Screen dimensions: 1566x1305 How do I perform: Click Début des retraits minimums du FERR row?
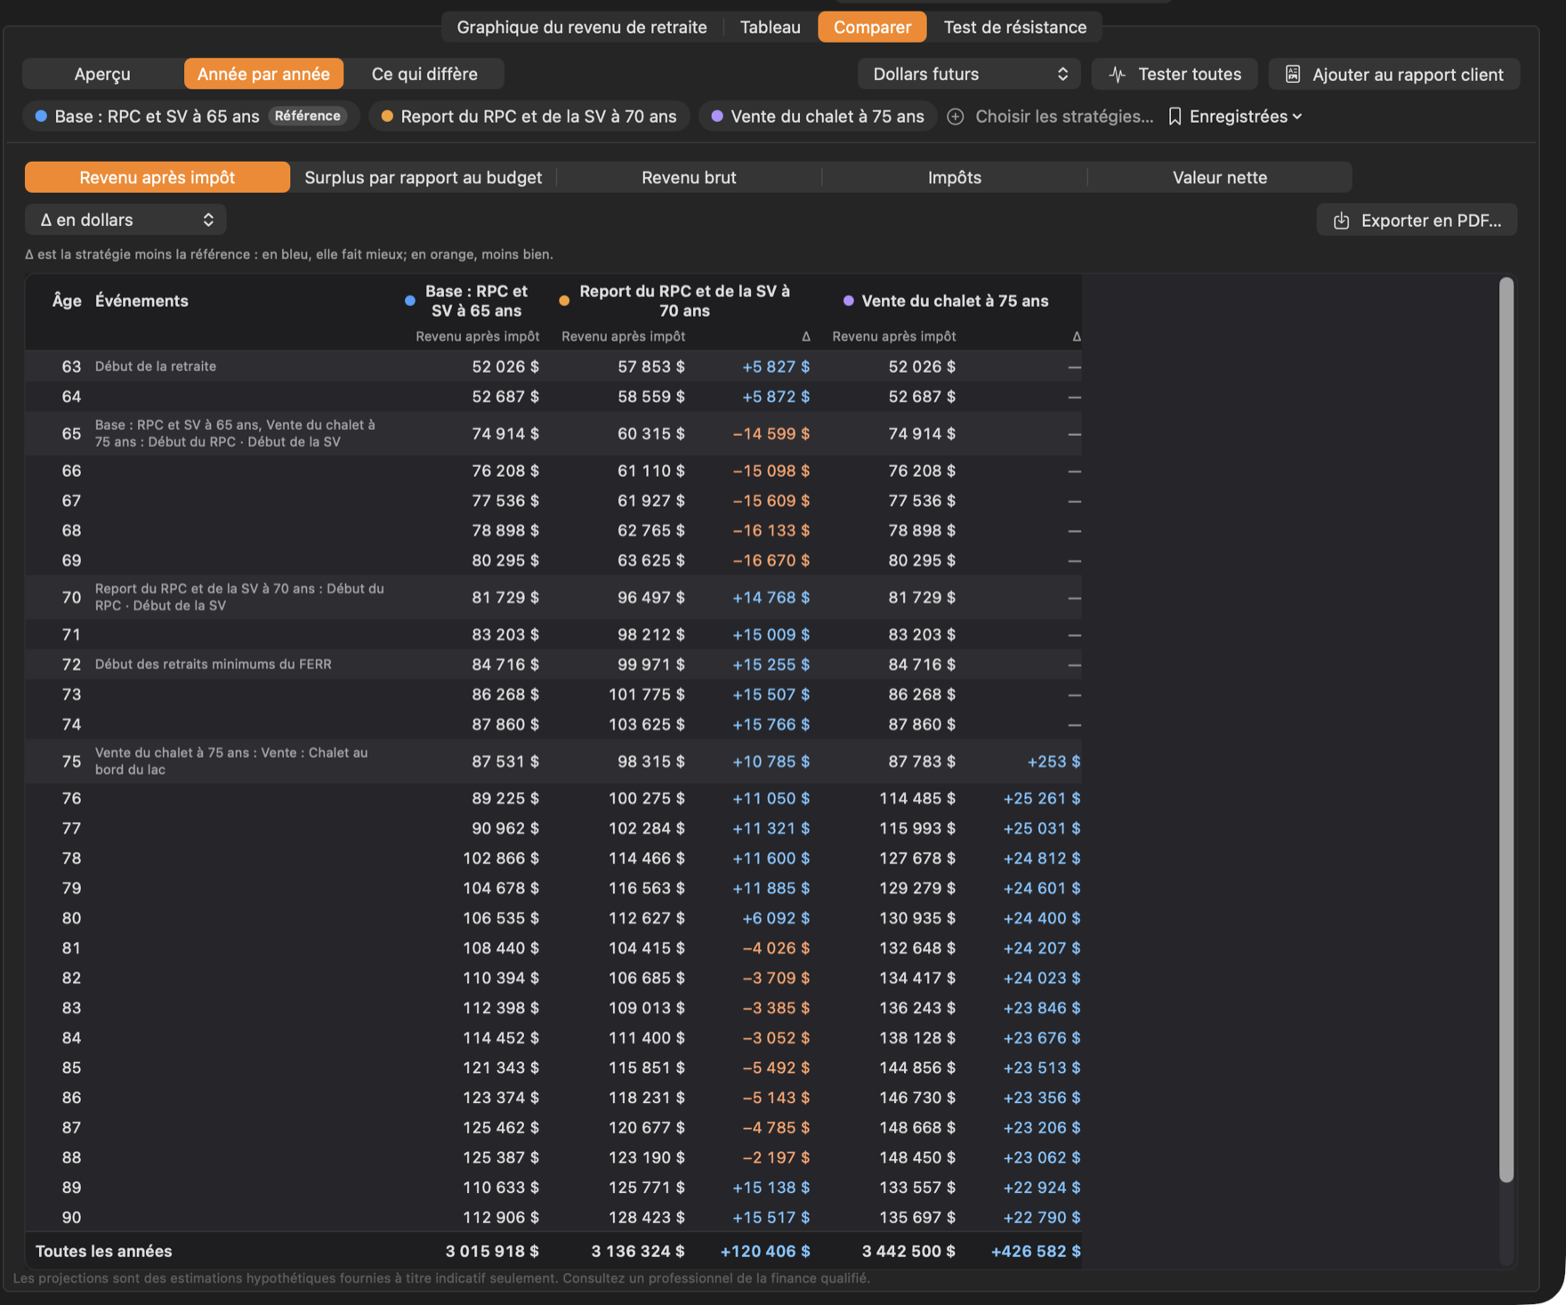click(553, 665)
